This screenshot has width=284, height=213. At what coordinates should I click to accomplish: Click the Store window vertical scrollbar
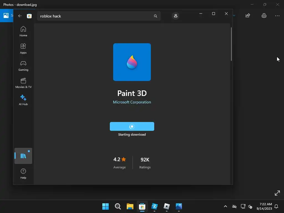231,44
